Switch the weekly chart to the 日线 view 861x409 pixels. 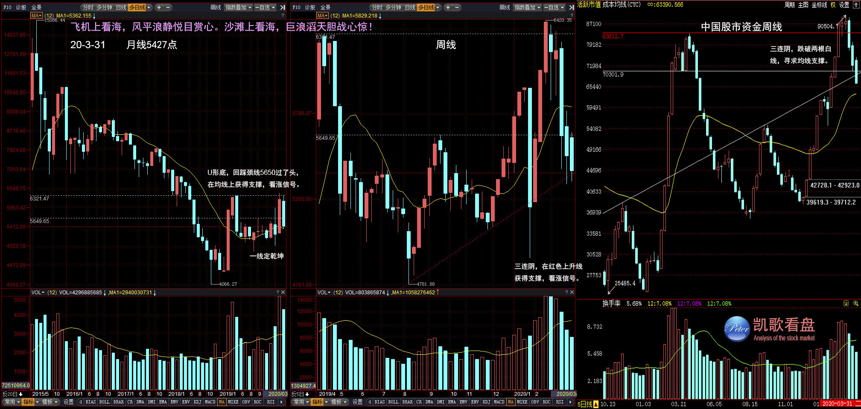(x=410, y=7)
